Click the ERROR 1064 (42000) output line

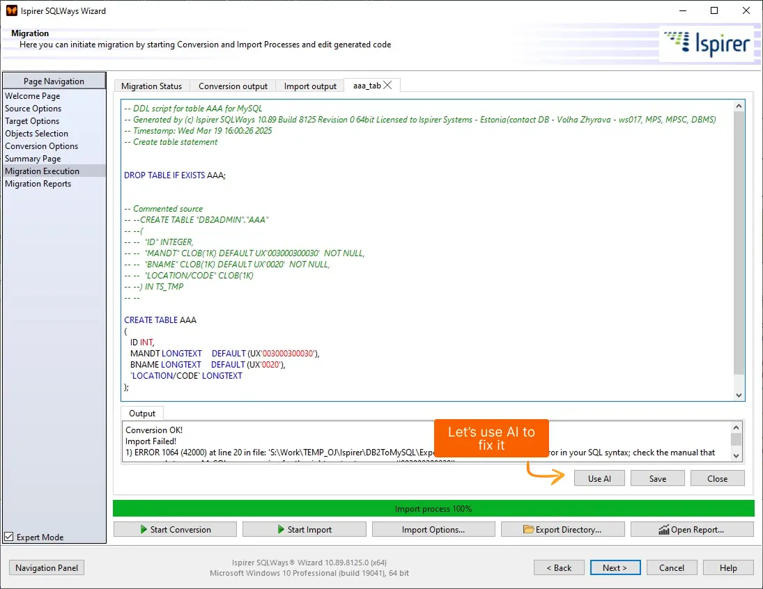(420, 453)
